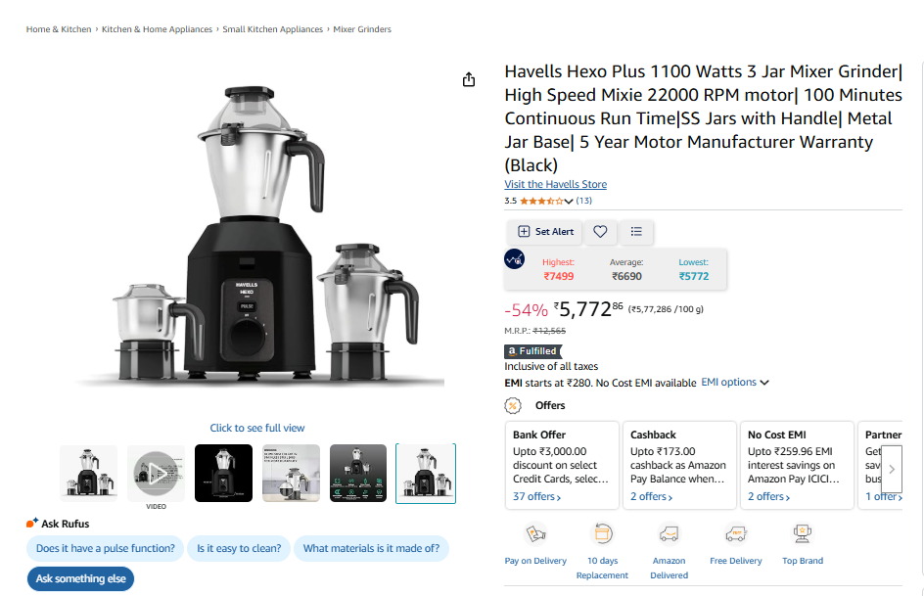Click the price tracker graph icon

click(x=515, y=259)
